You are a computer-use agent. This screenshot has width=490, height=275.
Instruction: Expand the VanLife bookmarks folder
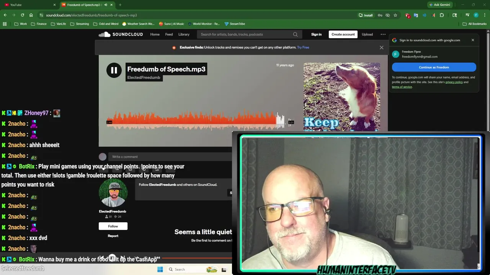coord(58,24)
